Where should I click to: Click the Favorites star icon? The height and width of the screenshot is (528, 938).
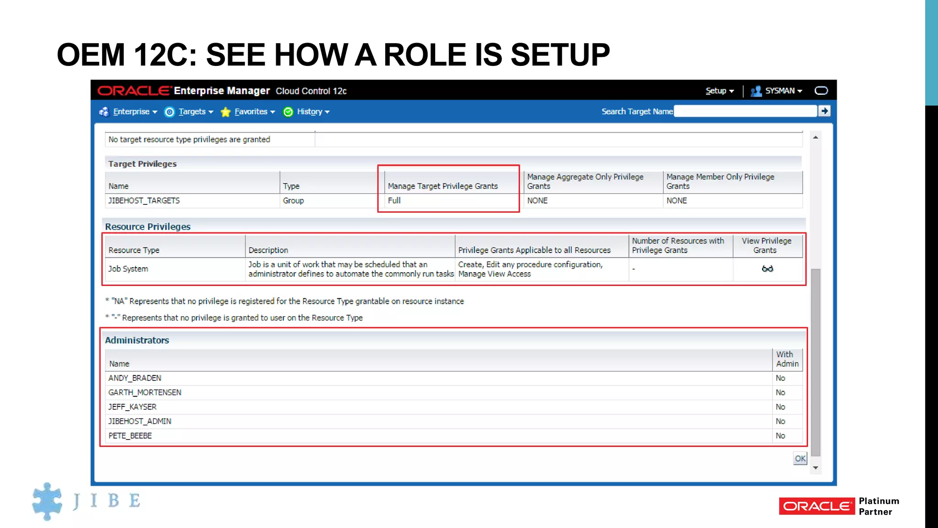coord(225,112)
